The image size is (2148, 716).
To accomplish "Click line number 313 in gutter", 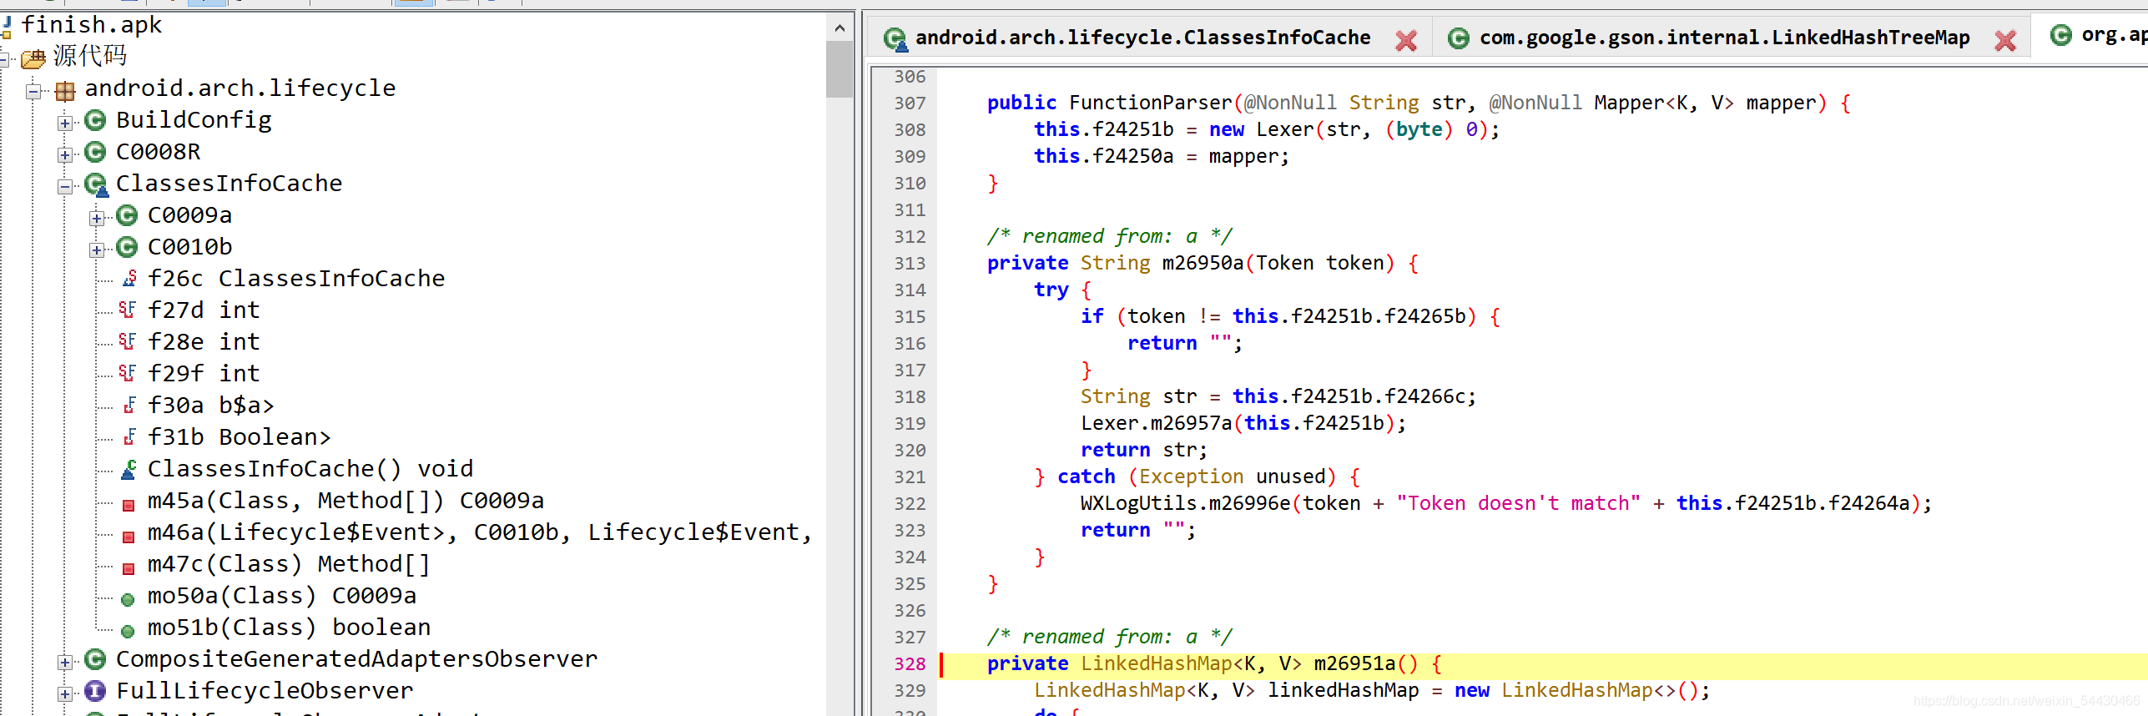I will (x=910, y=264).
